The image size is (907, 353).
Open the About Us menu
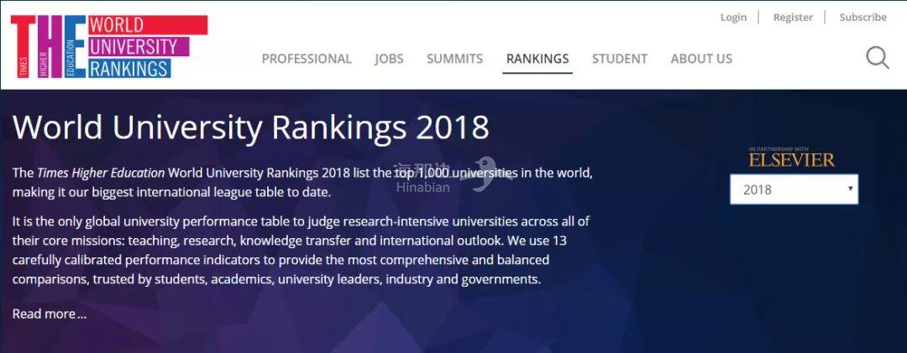tap(701, 59)
